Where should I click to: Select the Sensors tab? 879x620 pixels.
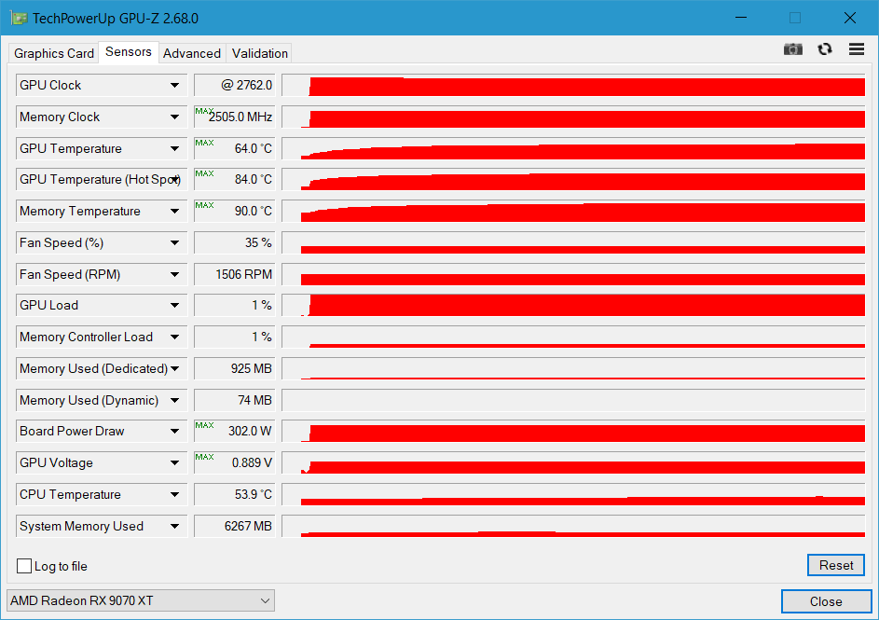(x=129, y=51)
